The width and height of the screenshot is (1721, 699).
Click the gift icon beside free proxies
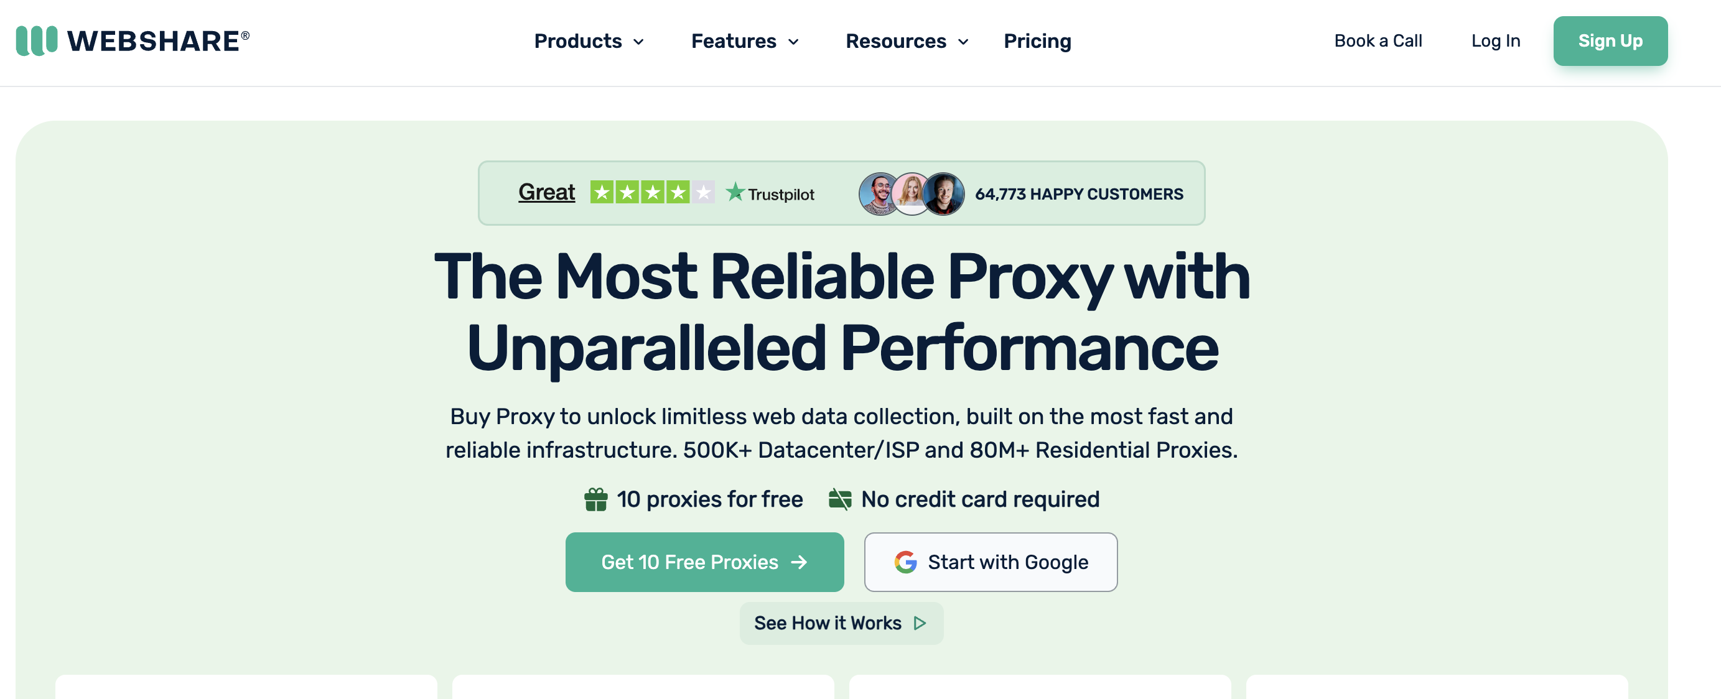coord(595,499)
